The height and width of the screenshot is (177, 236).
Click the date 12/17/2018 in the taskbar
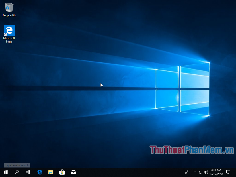pos(216,174)
